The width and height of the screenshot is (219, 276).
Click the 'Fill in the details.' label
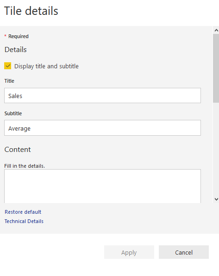tap(25, 166)
